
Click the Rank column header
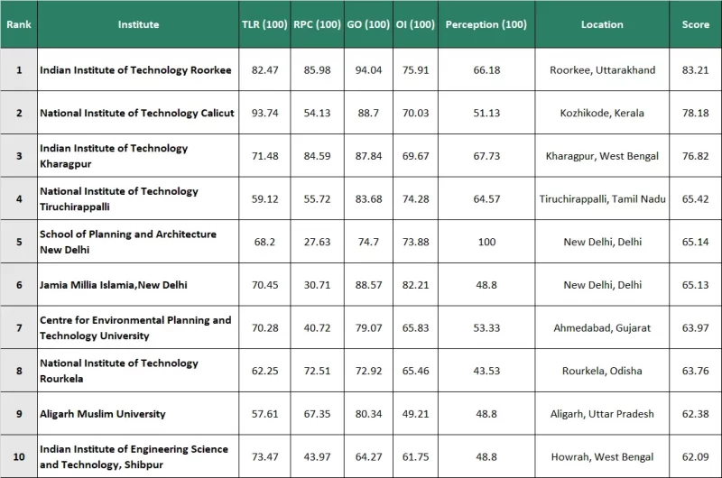click(x=18, y=24)
